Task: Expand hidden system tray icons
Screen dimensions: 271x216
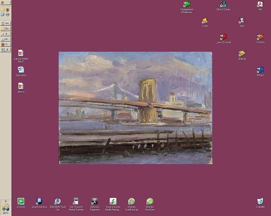Action: point(6,201)
